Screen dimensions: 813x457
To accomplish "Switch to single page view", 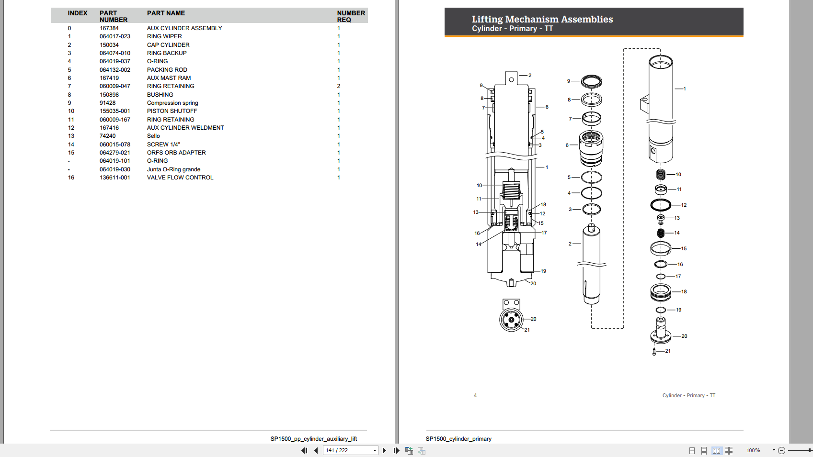I will coord(692,450).
